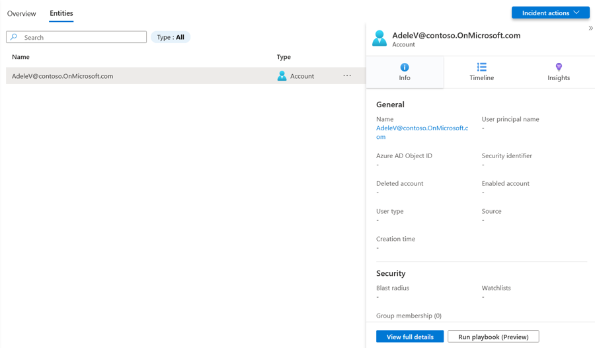This screenshot has height=348, width=595.
Task: Sort by the Name column header
Action: pos(20,57)
